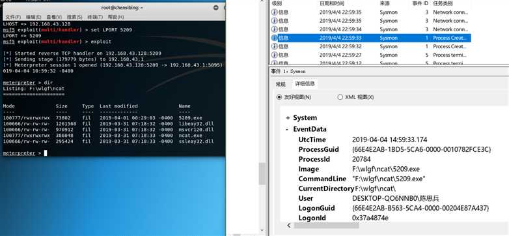
Task: Sort events by the 级别 column header
Action: click(277, 3)
